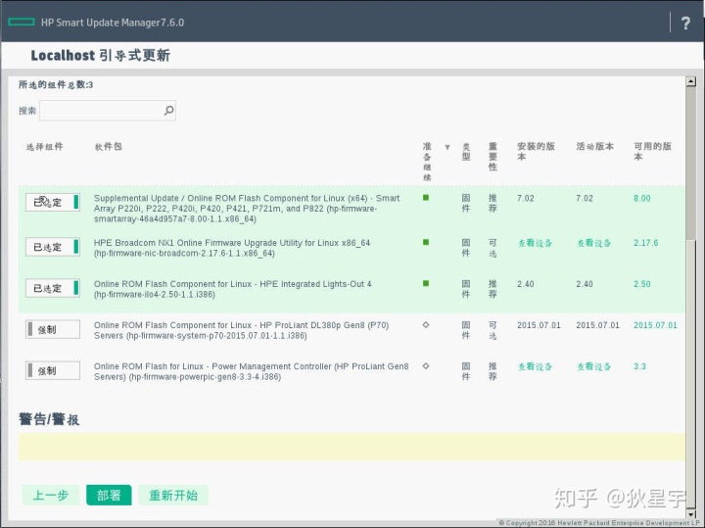Open the help question mark icon

coord(685,23)
